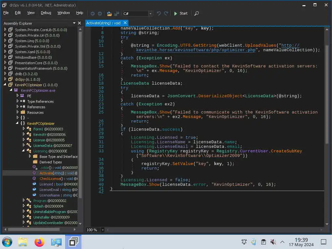Click the Navigate Backward toolbar arrow
Screen dimensions: 332x249
point(92,14)
